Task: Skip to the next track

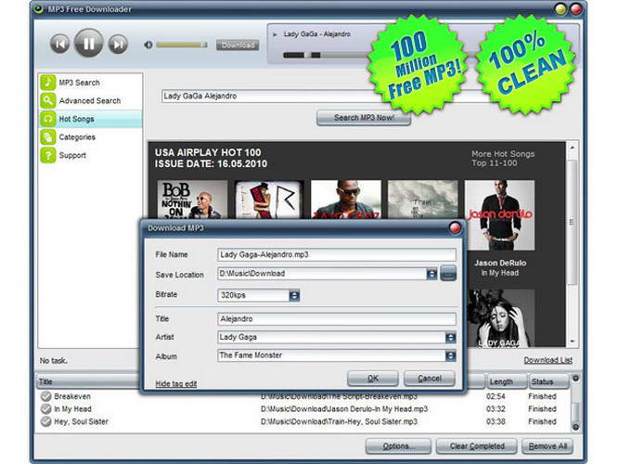Action: 118,44
